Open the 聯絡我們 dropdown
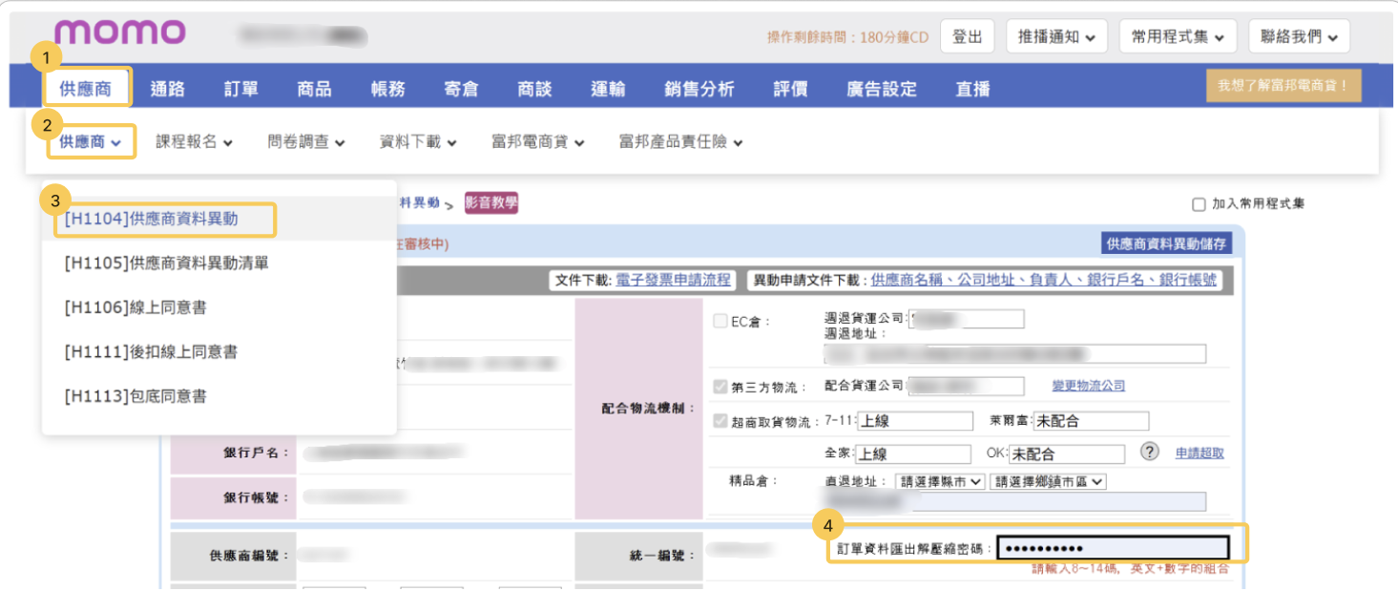The width and height of the screenshot is (1398, 591). pyautogui.click(x=1298, y=36)
